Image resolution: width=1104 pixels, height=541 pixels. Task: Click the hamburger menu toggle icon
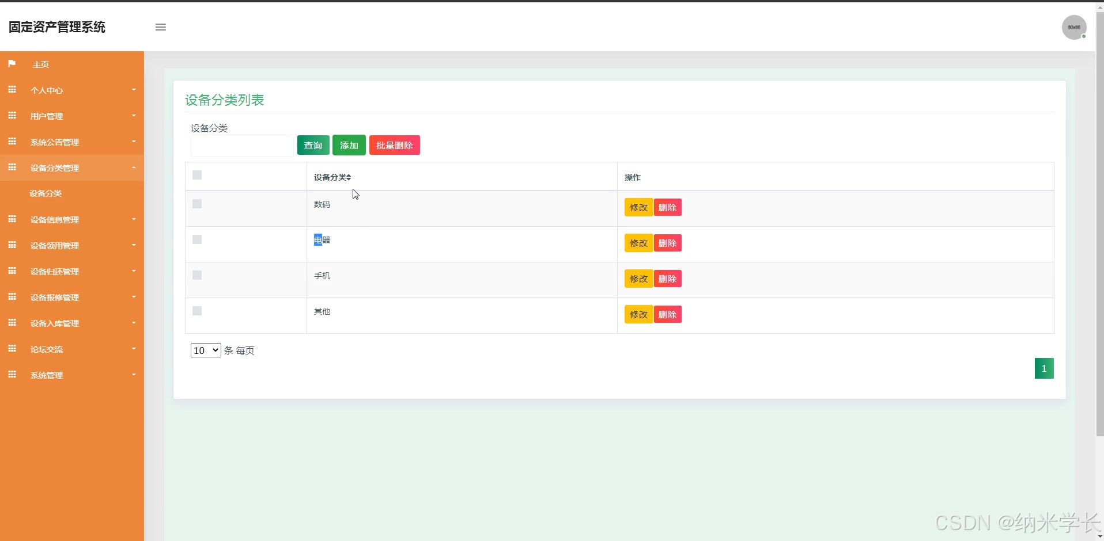coord(161,27)
